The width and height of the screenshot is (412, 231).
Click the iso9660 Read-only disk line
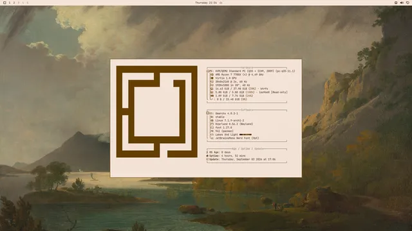249,92
